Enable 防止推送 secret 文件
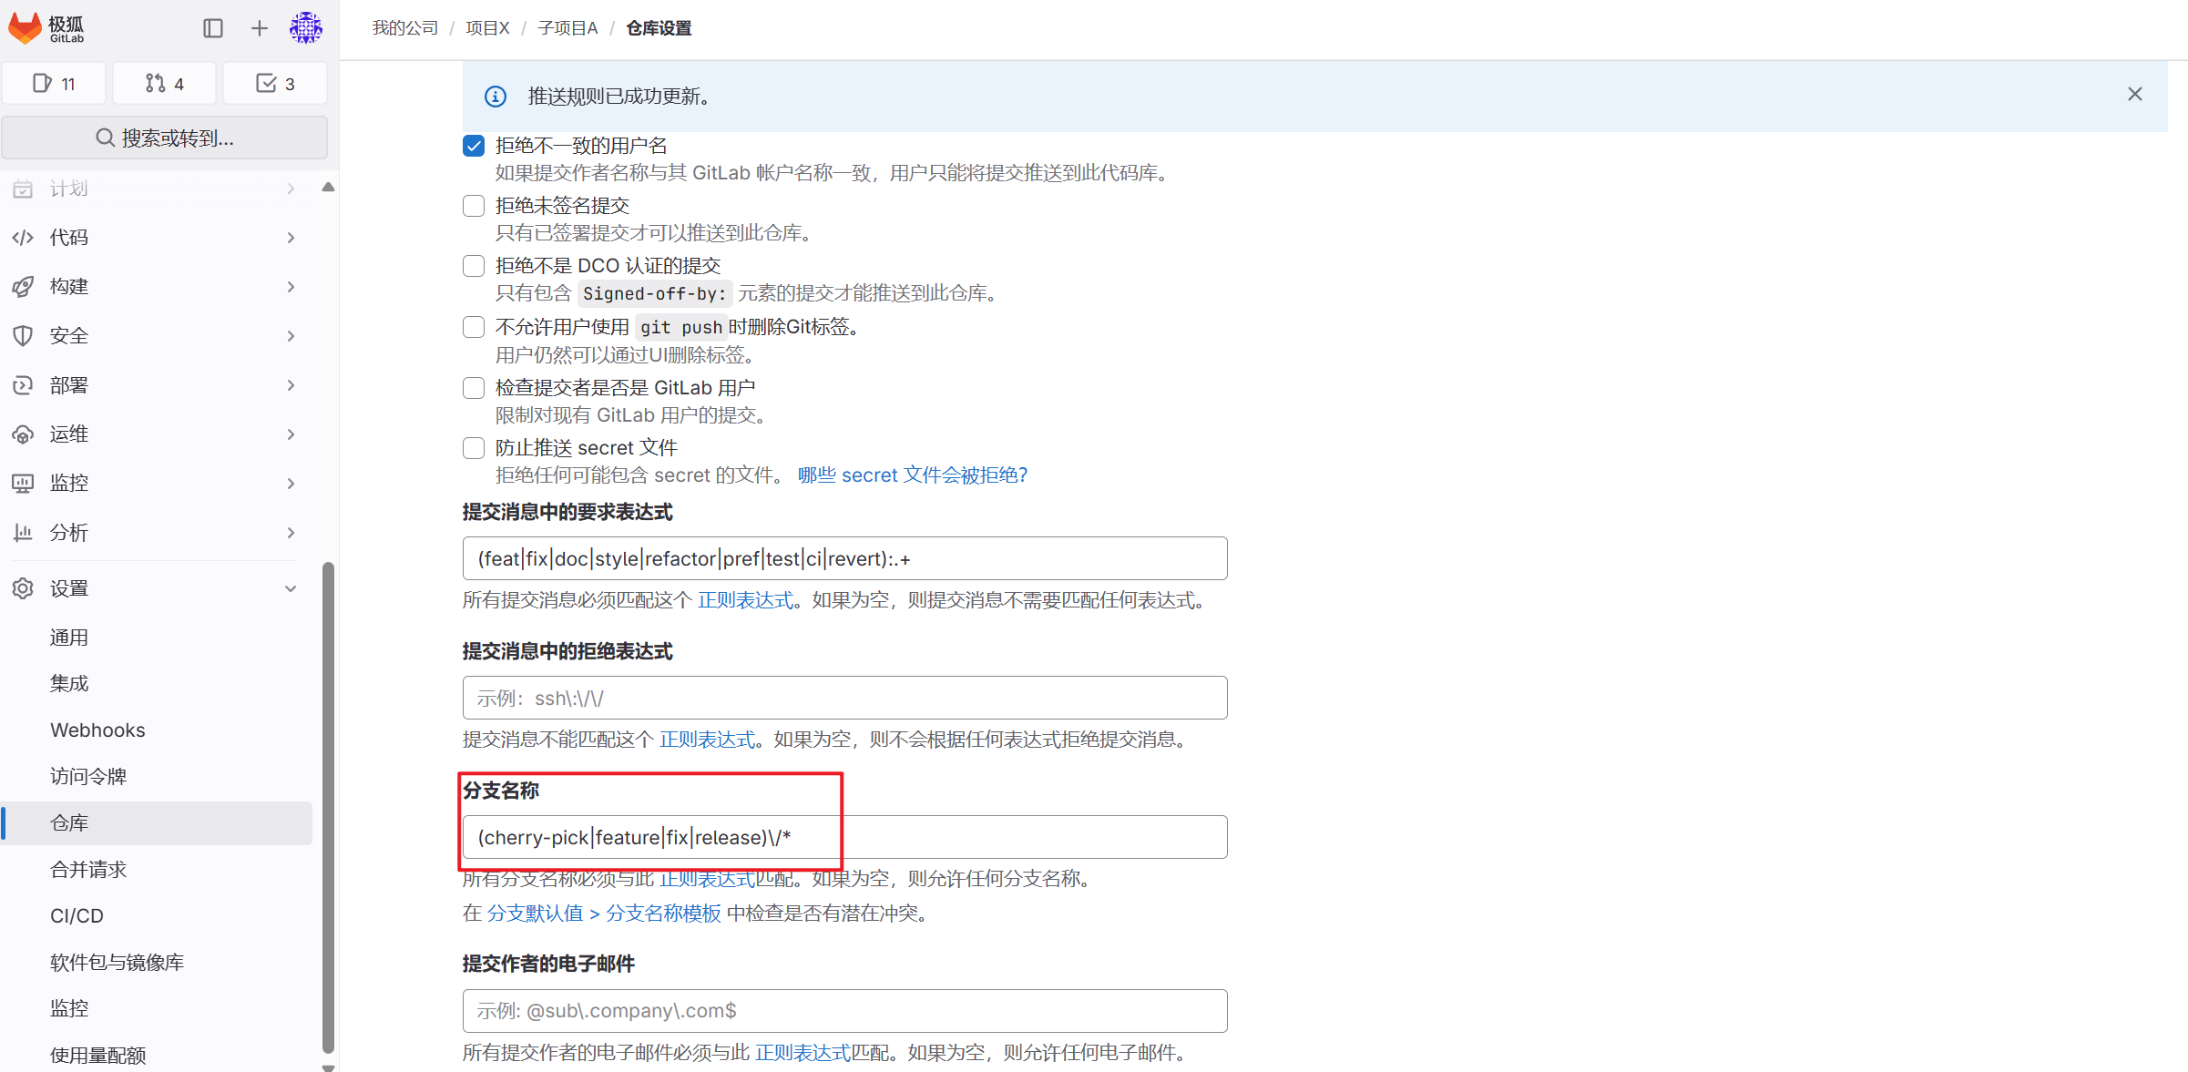2188x1072 pixels. (473, 447)
